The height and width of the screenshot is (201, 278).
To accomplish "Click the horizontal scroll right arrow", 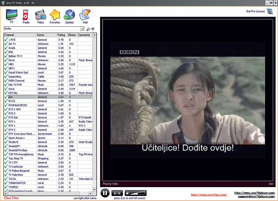I will click(x=91, y=194).
